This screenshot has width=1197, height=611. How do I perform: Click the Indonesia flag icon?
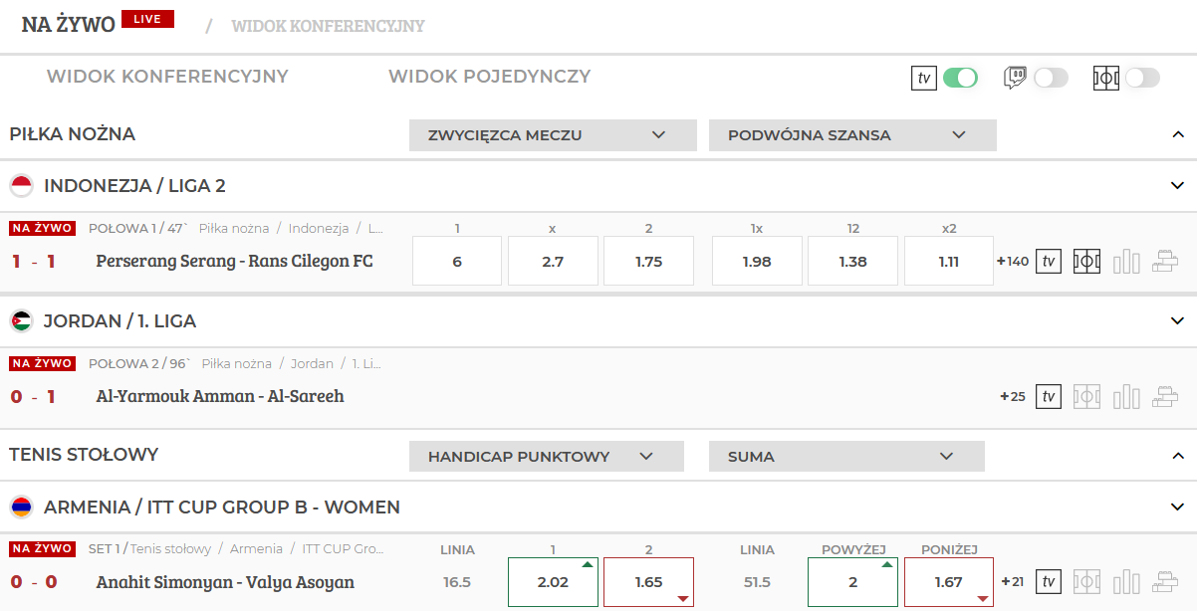click(22, 186)
